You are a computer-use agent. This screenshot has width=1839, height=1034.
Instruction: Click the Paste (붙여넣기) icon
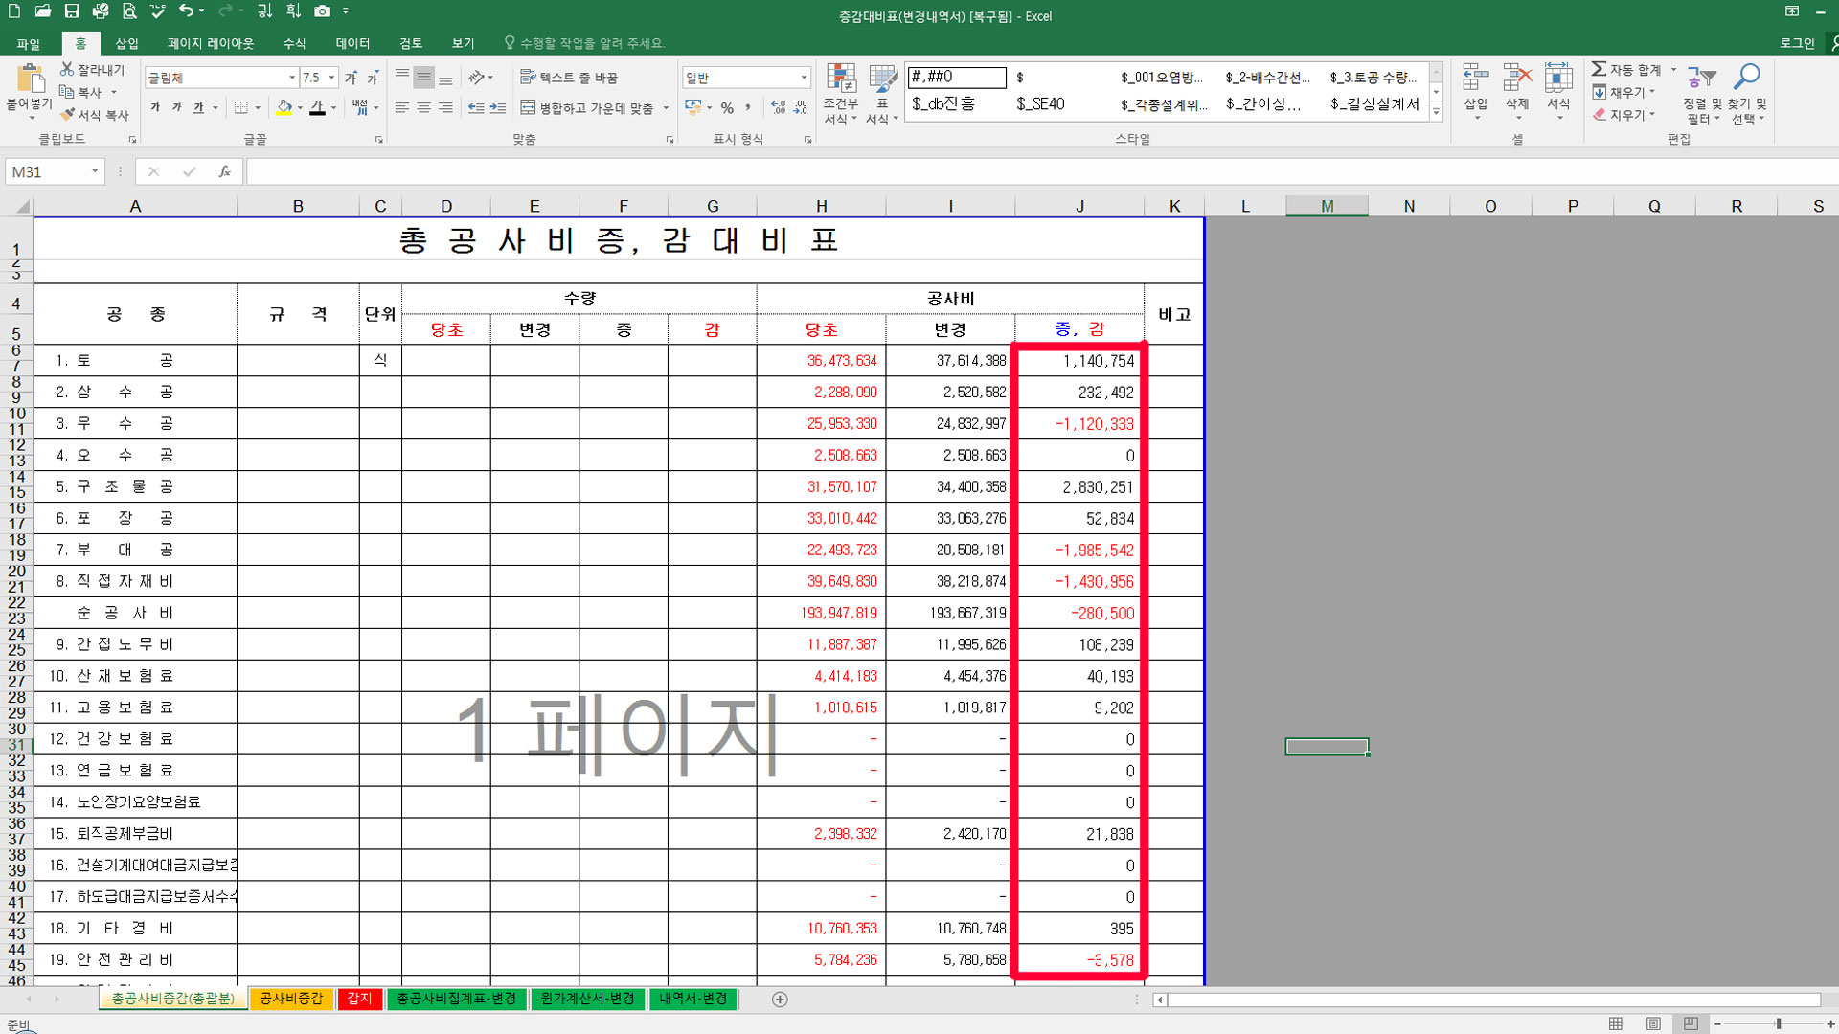tap(30, 80)
